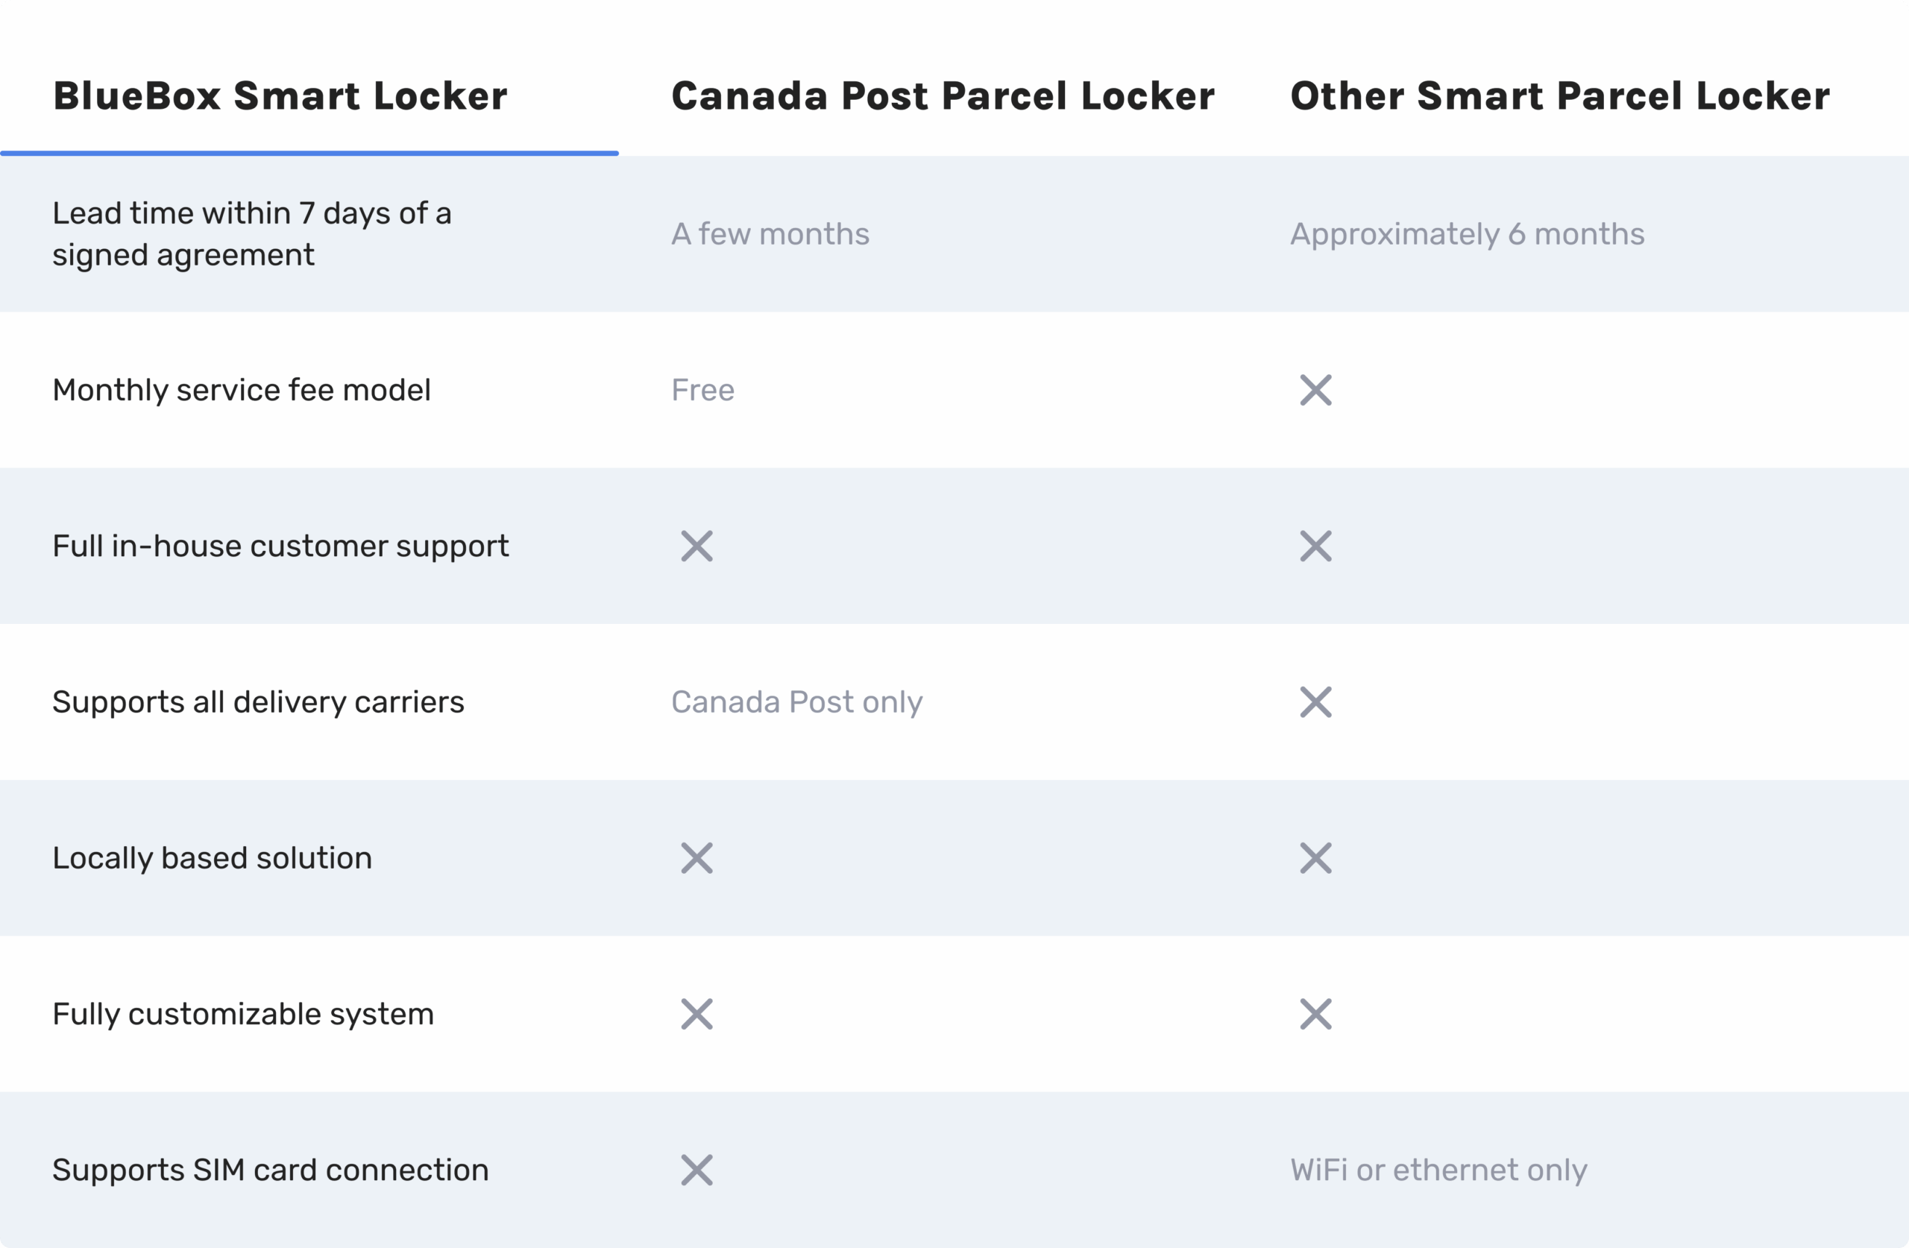Click the 'Monthly service fee model' label

click(x=242, y=390)
